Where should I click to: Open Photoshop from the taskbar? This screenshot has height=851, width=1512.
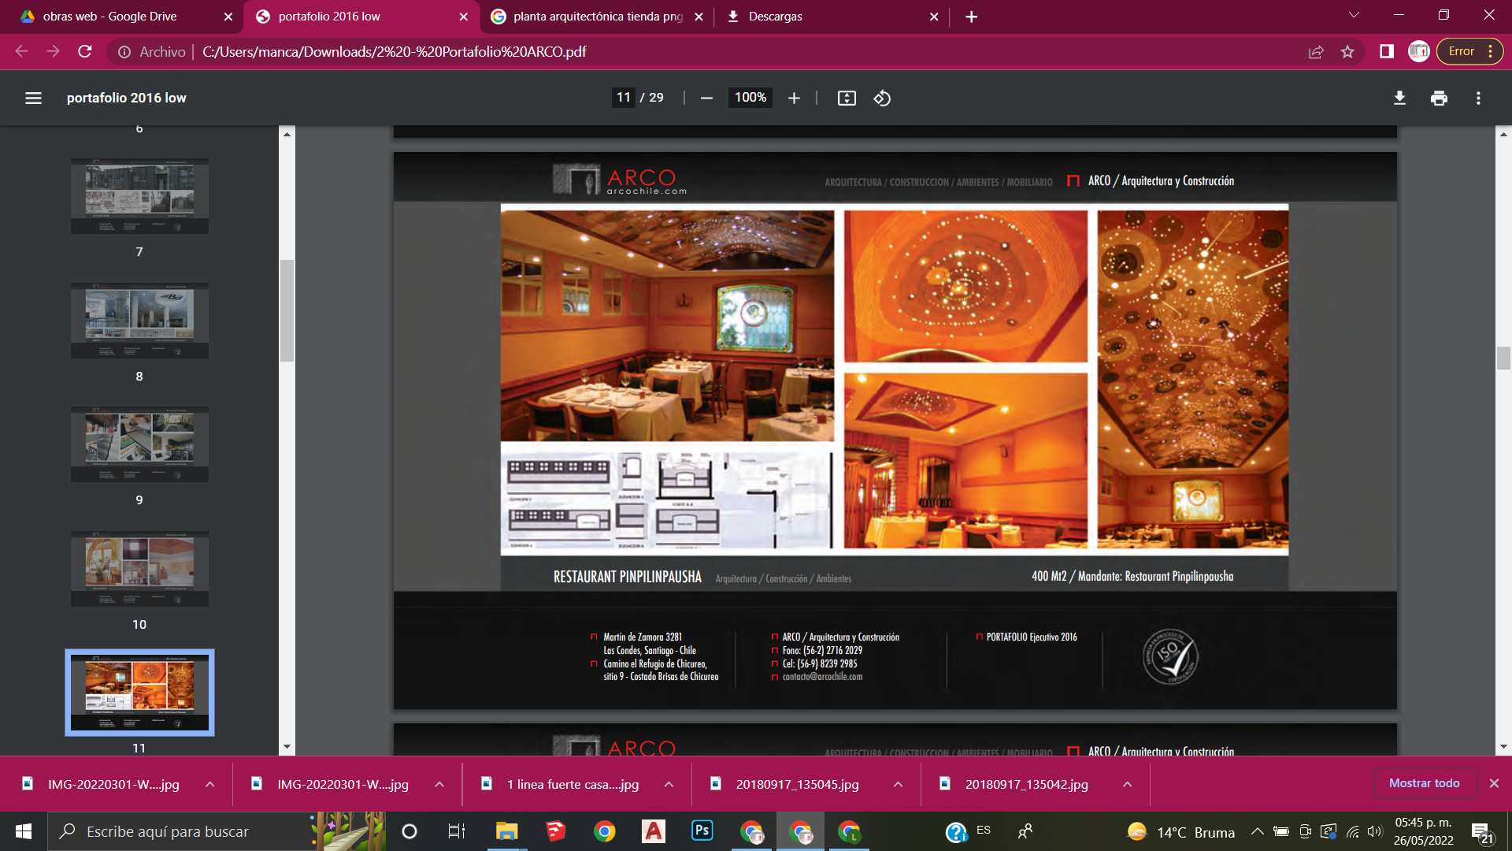click(x=702, y=831)
